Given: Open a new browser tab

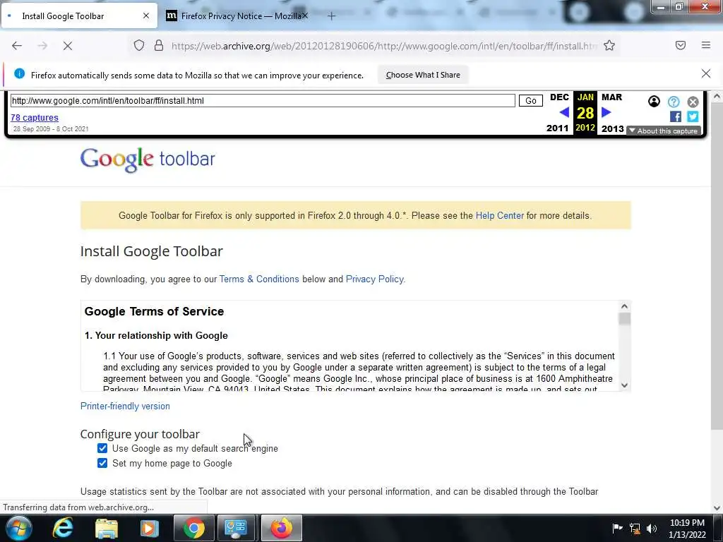Looking at the screenshot, I should point(331,16).
